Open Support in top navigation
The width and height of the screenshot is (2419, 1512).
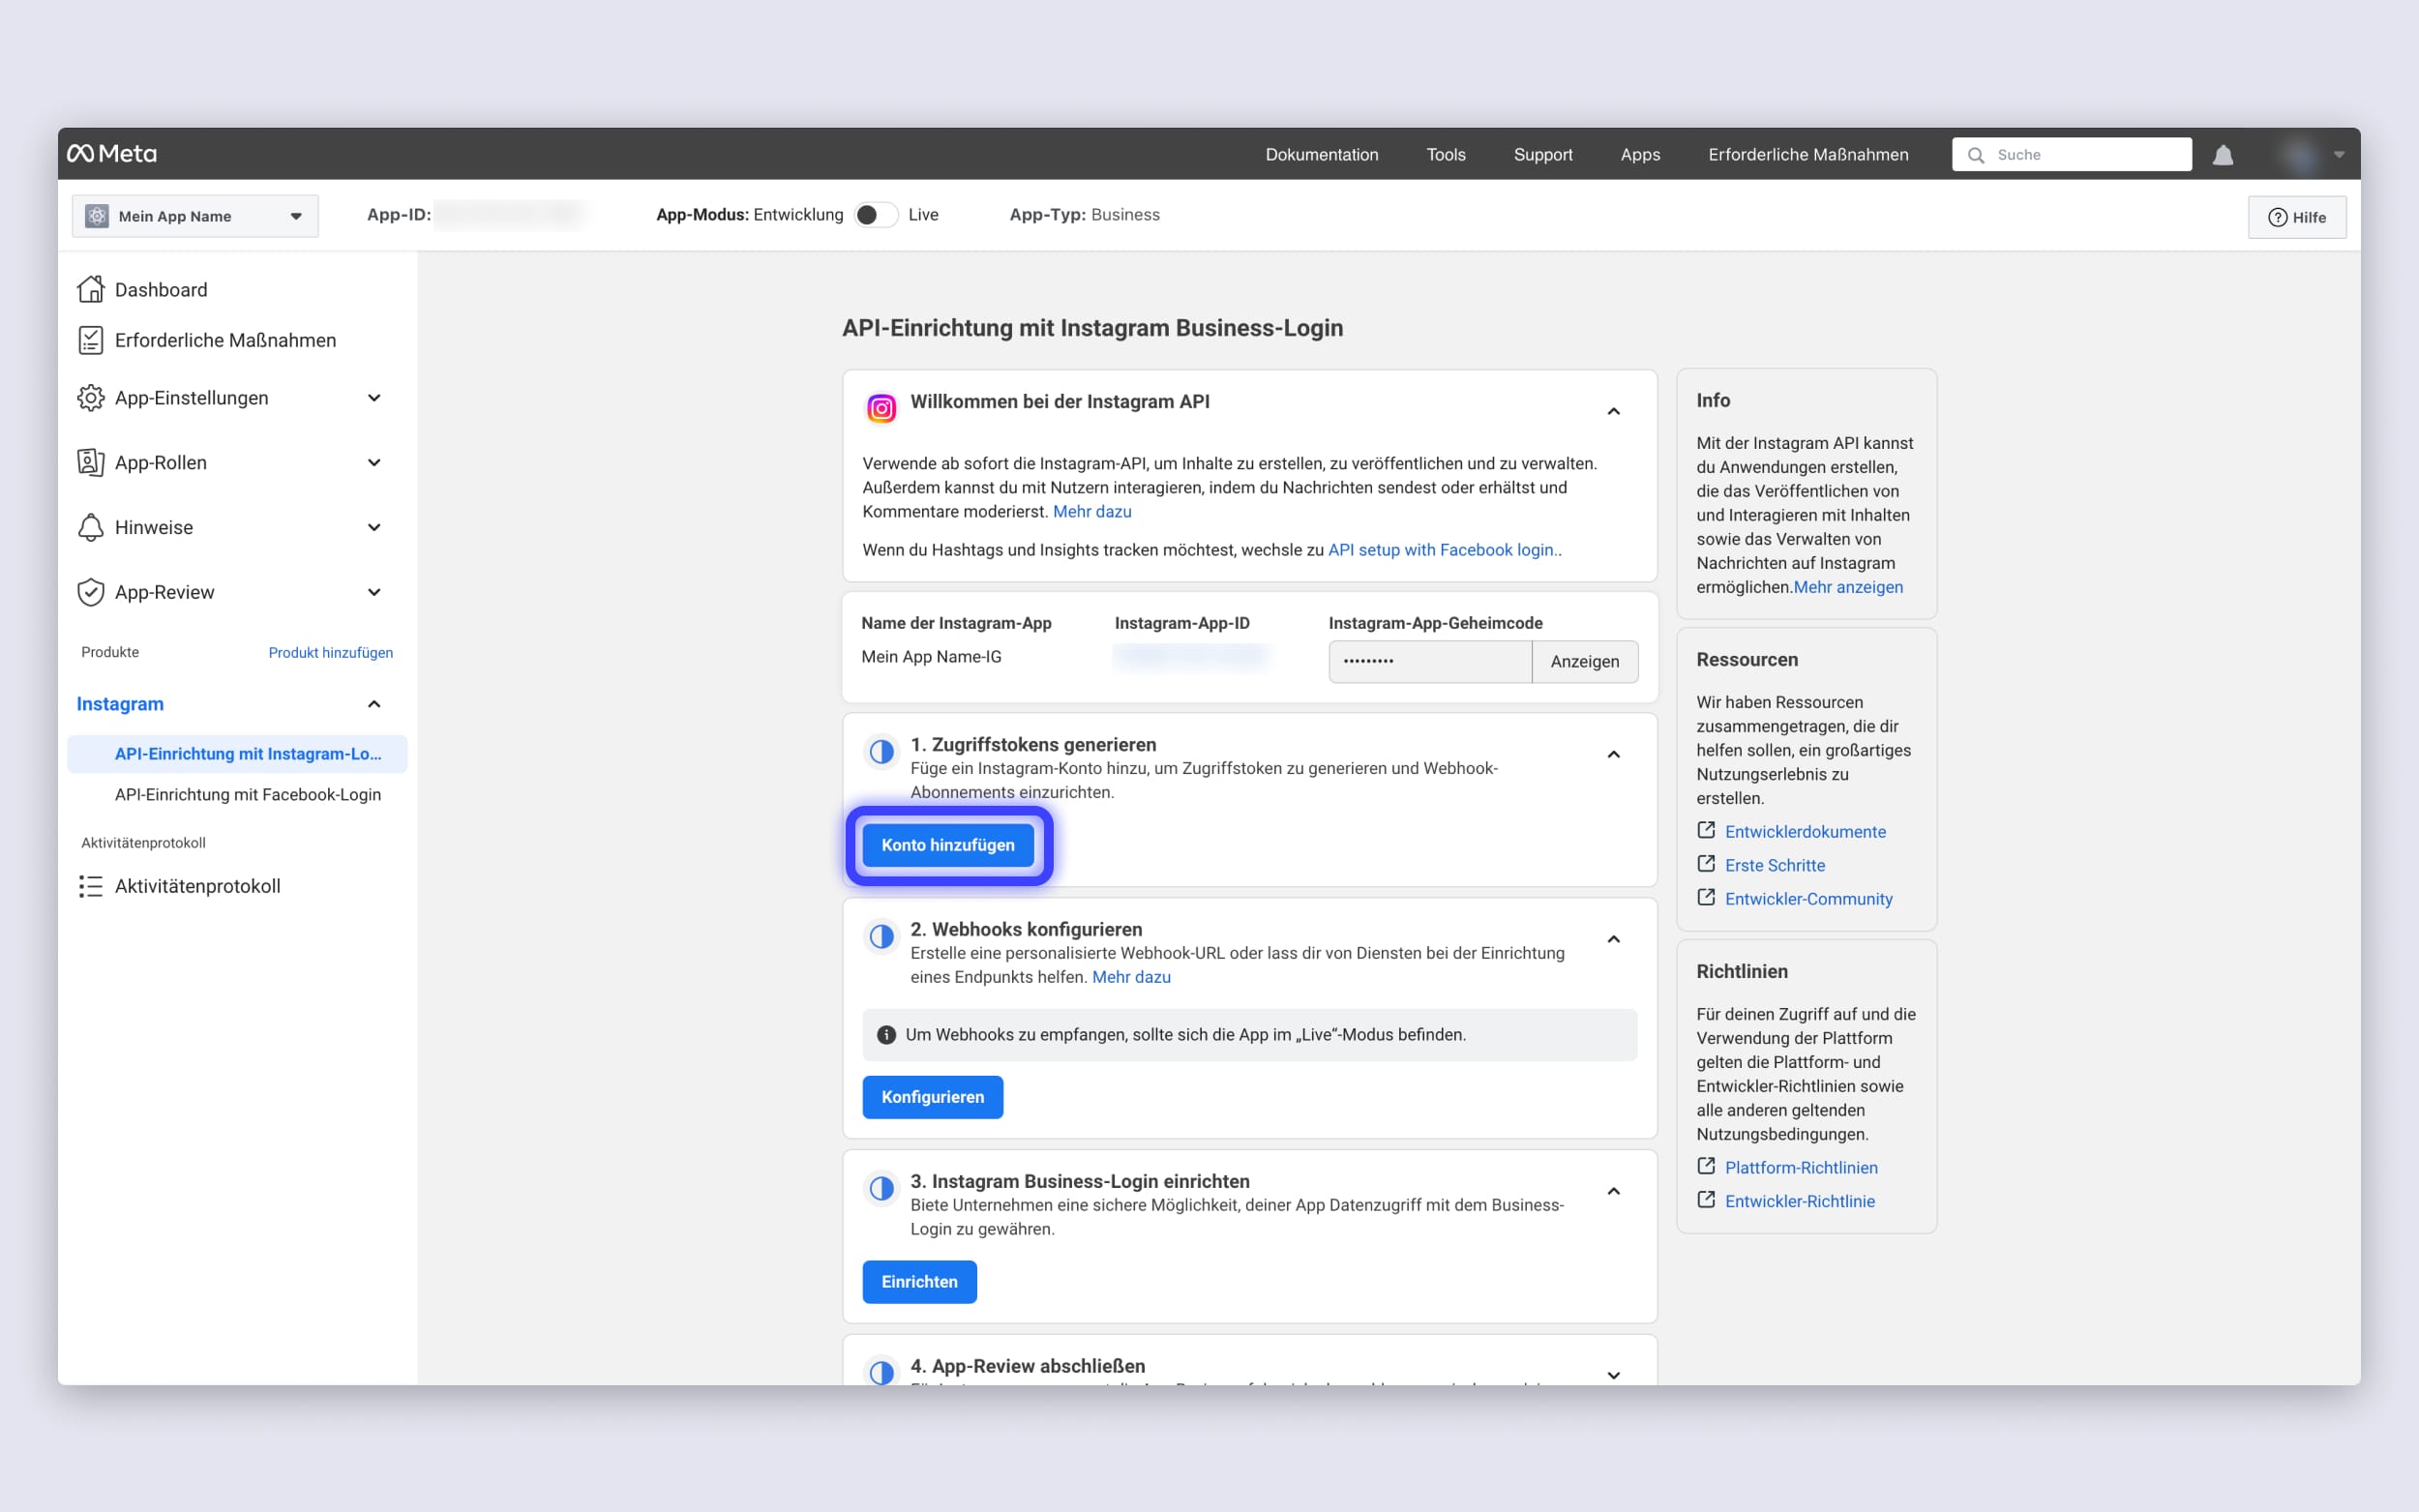point(1542,155)
